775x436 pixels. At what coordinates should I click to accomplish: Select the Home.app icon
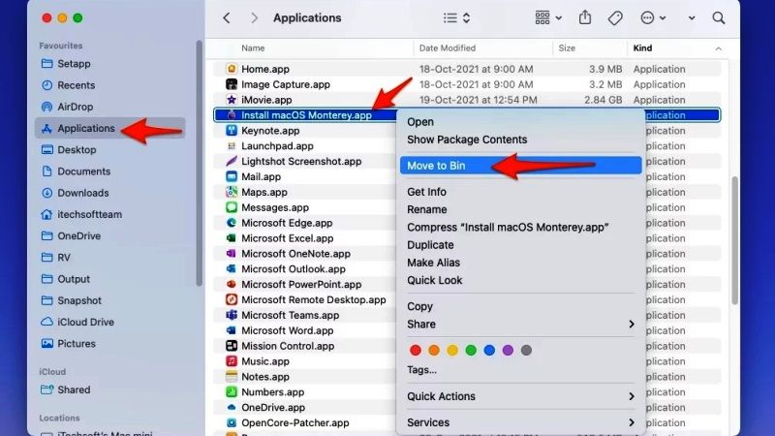[x=231, y=69]
